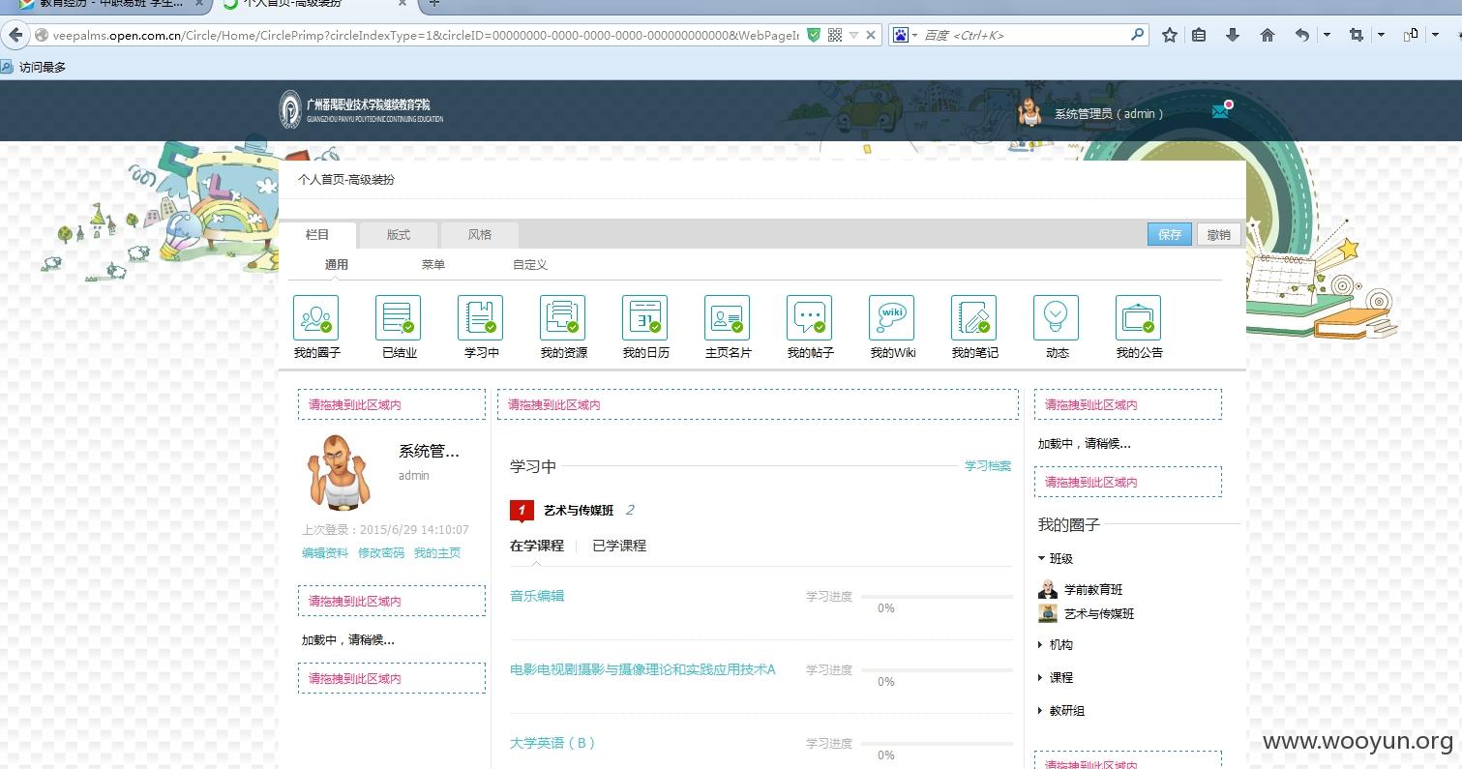The width and height of the screenshot is (1462, 769).
Task: Toggle the 我的公告 module on or off
Action: 1139,317
